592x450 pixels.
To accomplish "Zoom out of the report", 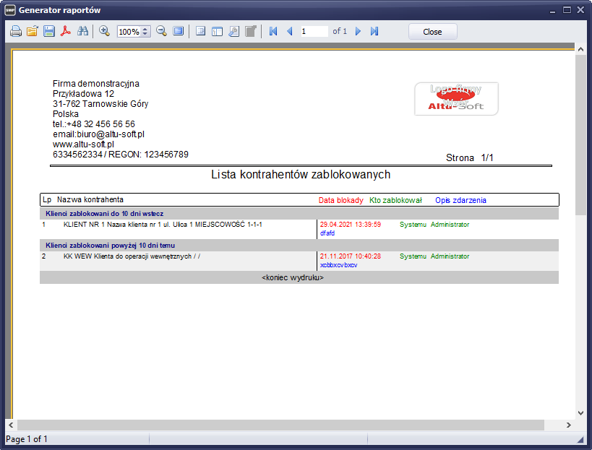I will pyautogui.click(x=161, y=32).
